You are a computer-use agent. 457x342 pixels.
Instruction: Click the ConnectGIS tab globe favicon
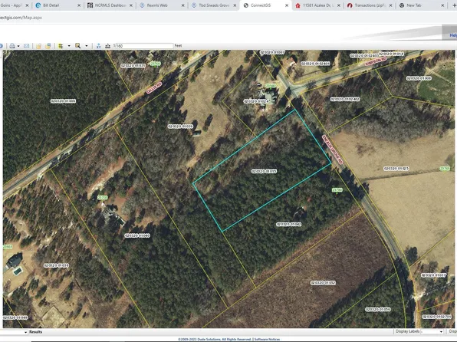coord(246,5)
